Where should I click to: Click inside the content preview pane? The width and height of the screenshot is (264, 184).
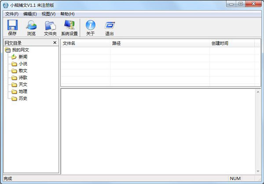point(158,132)
